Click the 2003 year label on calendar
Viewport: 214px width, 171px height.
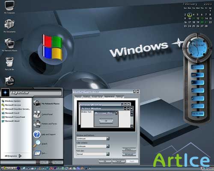pos(208,4)
